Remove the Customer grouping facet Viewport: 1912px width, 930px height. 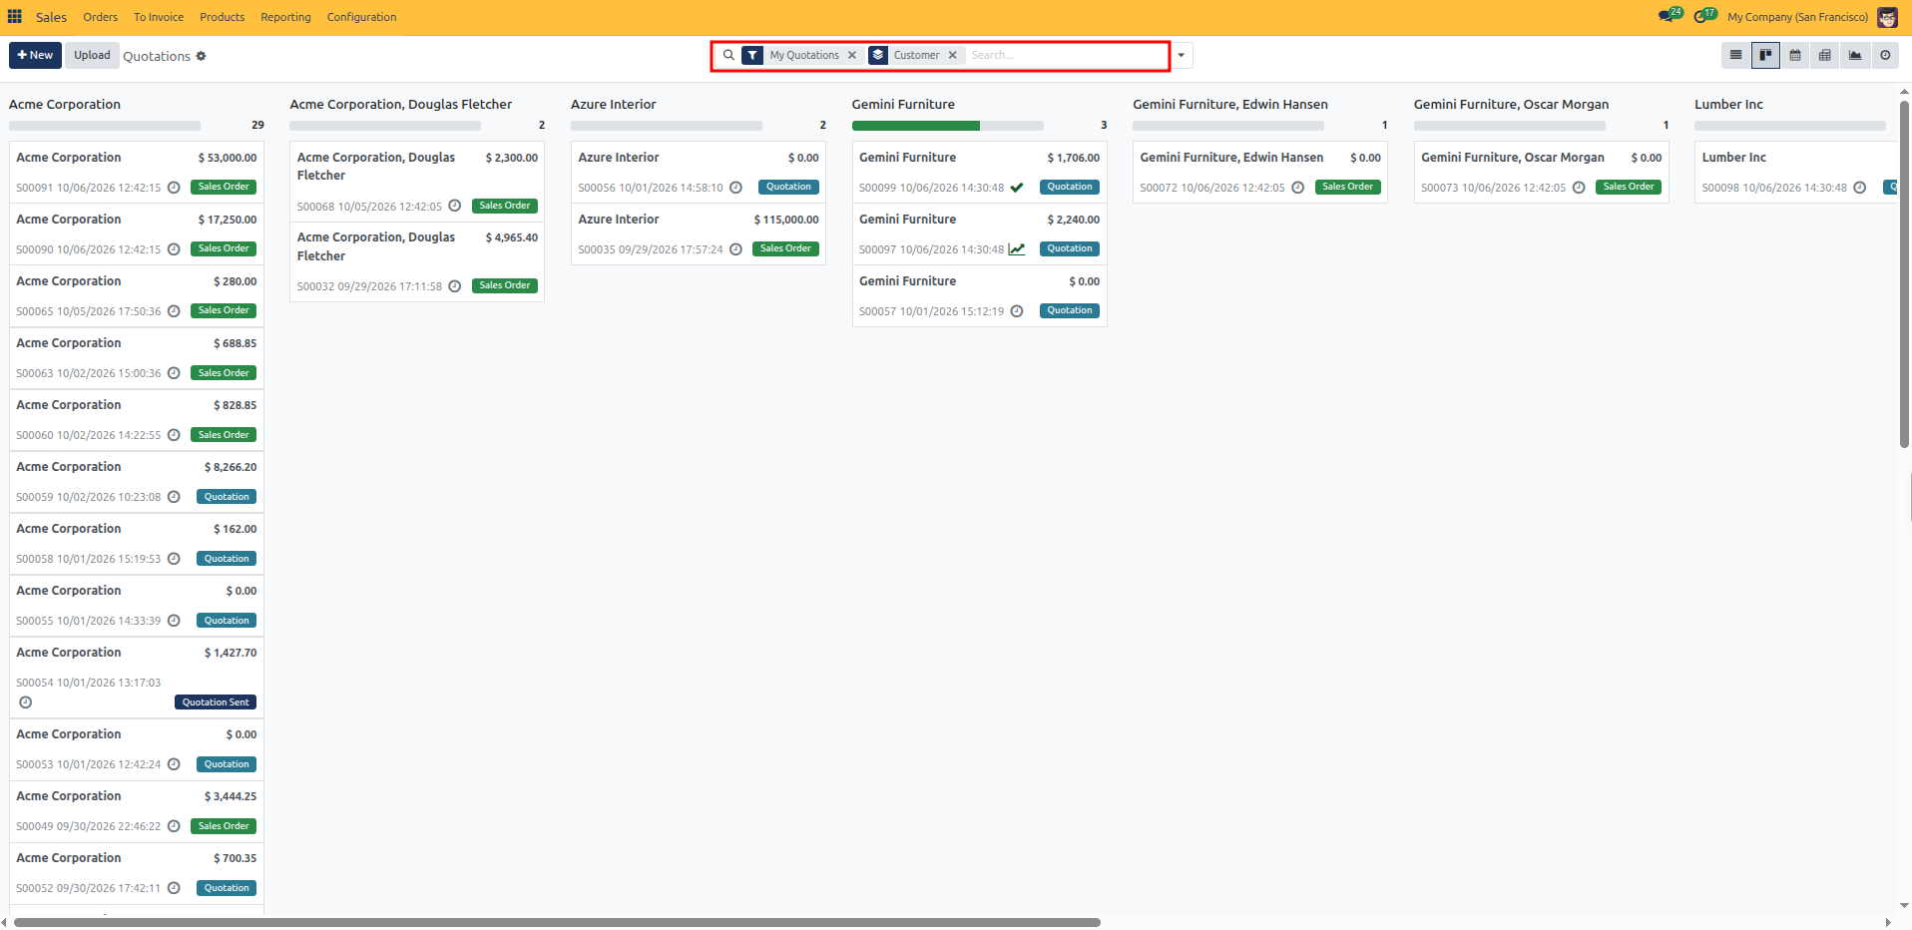click(x=952, y=55)
